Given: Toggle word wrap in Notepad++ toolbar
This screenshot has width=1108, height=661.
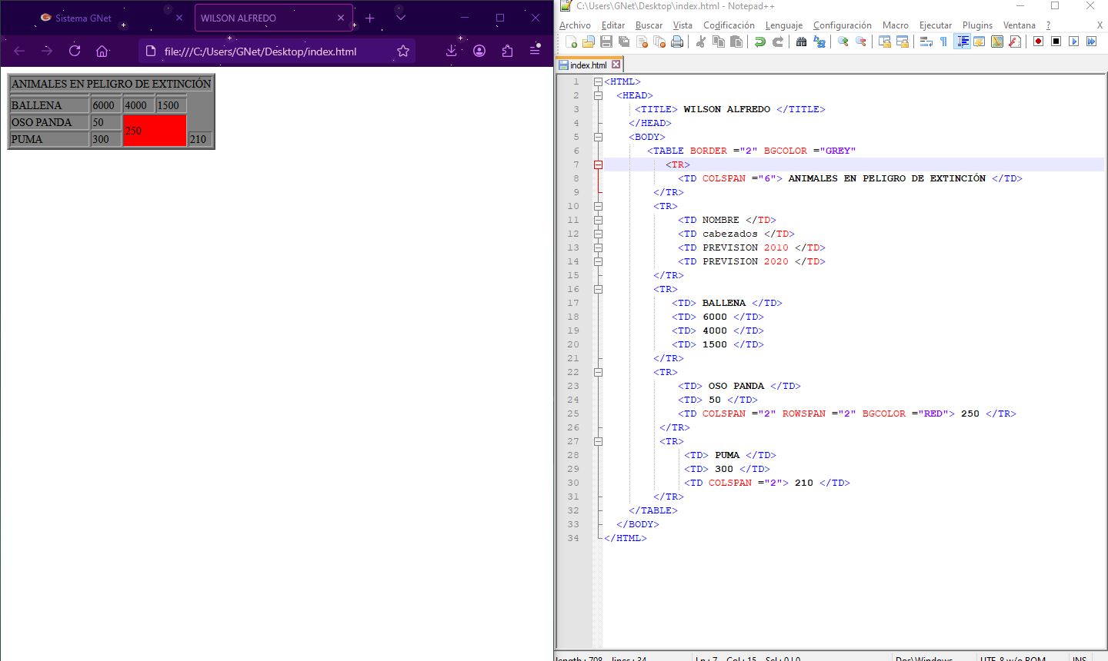Looking at the screenshot, I should coord(926,42).
